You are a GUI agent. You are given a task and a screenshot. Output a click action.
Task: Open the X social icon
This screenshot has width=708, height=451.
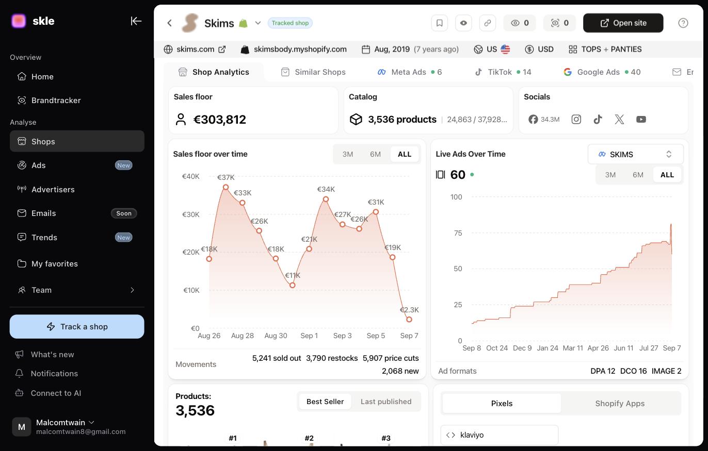click(x=620, y=120)
